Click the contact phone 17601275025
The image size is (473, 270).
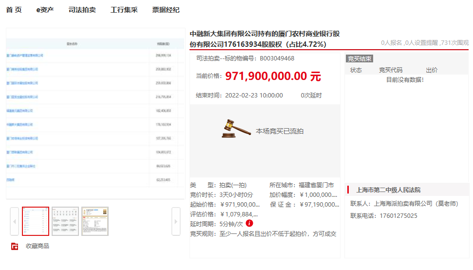tap(398, 216)
